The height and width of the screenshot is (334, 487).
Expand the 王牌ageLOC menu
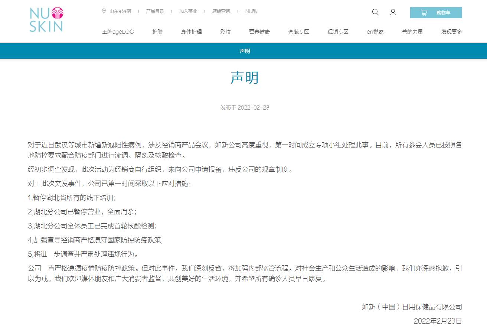click(x=118, y=32)
